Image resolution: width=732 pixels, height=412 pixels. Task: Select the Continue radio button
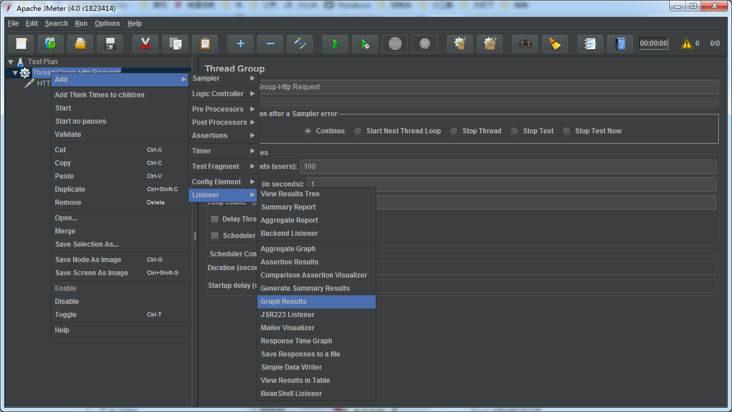tap(308, 131)
